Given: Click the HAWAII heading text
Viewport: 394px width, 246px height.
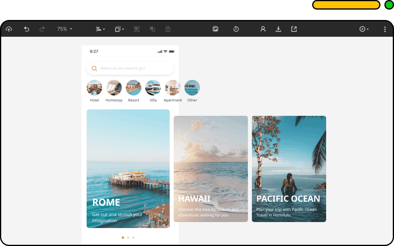Looking at the screenshot, I should pos(194,199).
